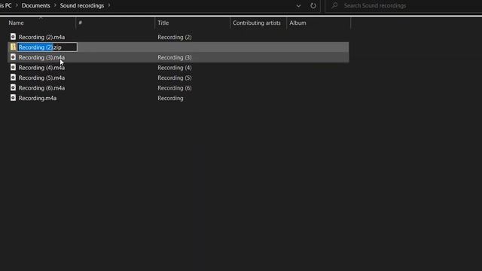Expand the chevron before Documents breadcrumb
The image size is (482, 271).
point(17,5)
